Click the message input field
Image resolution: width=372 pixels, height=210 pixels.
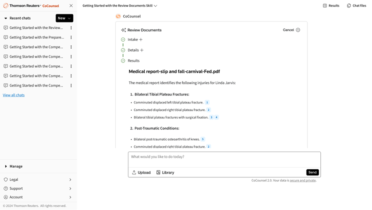(x=224, y=159)
